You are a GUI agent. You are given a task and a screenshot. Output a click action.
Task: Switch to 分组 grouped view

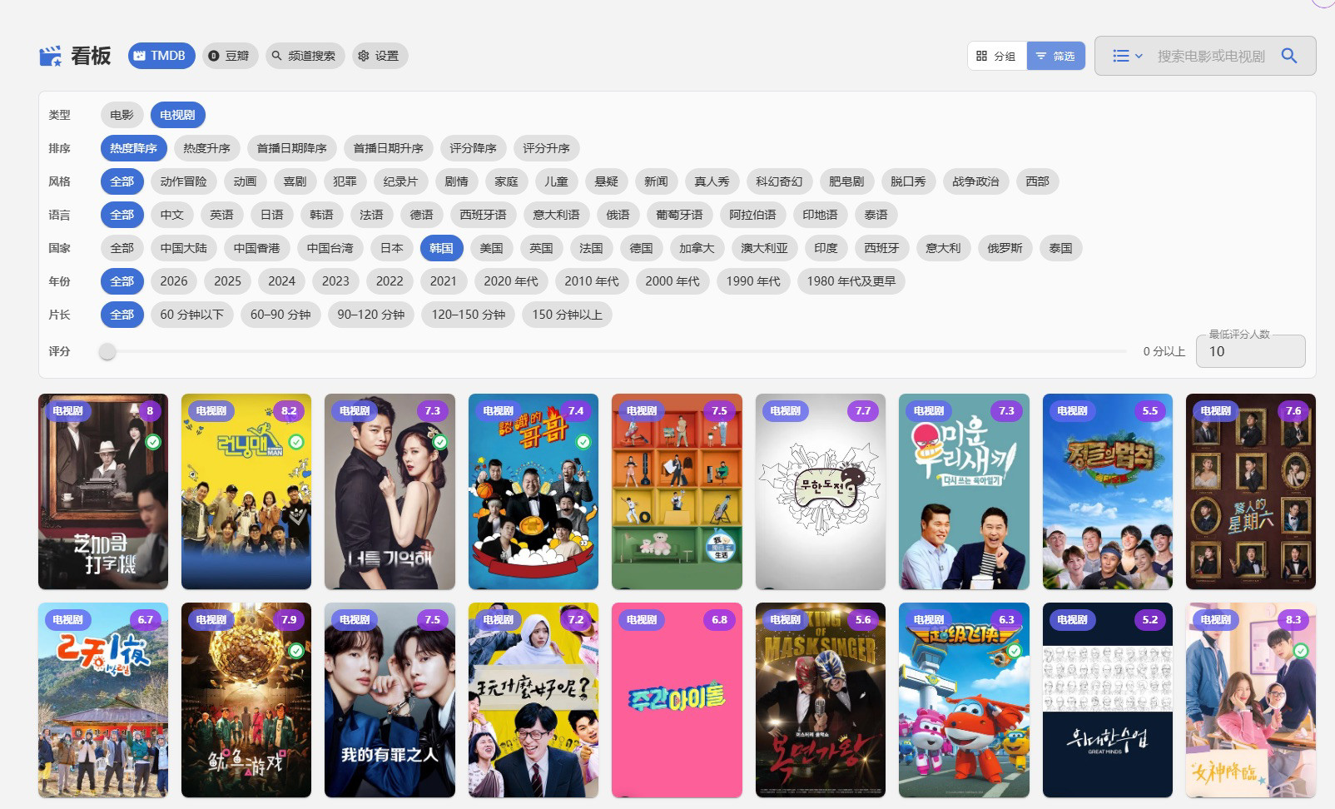click(x=996, y=56)
